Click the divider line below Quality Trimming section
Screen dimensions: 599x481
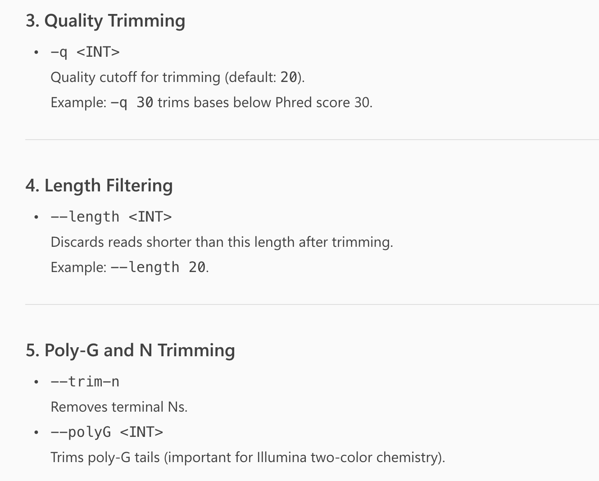click(x=312, y=140)
